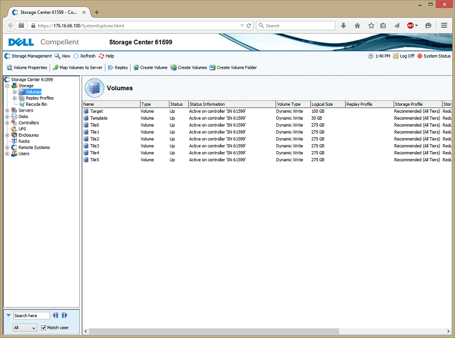Expand the Replay Profiles tree node
Viewport: 455px width, 338px height.
pos(14,98)
